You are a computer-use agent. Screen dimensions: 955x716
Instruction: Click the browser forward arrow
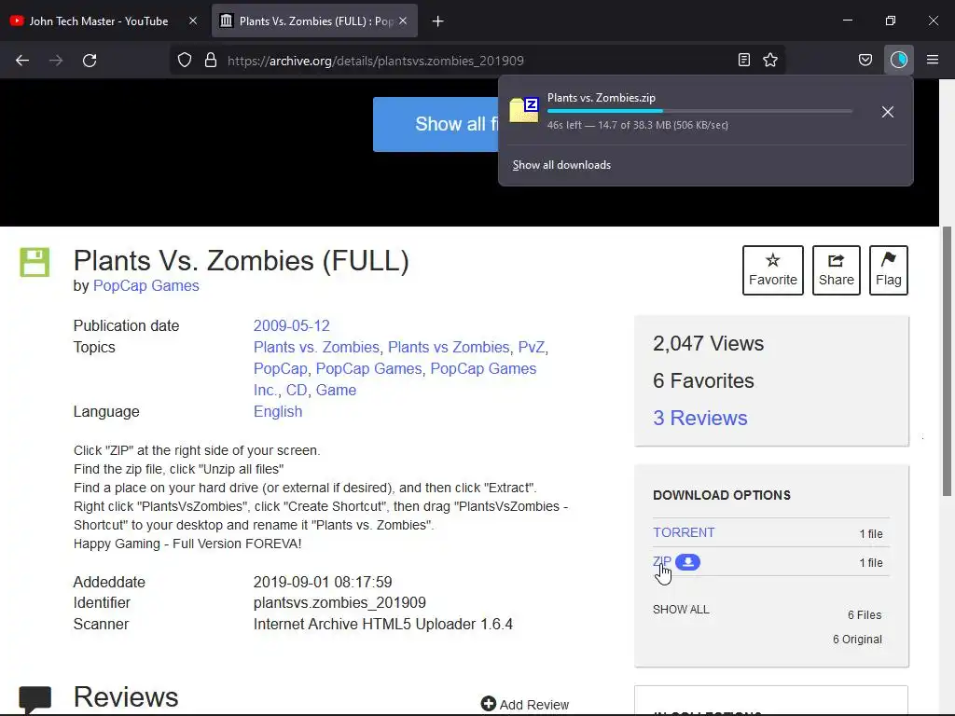[56, 61]
